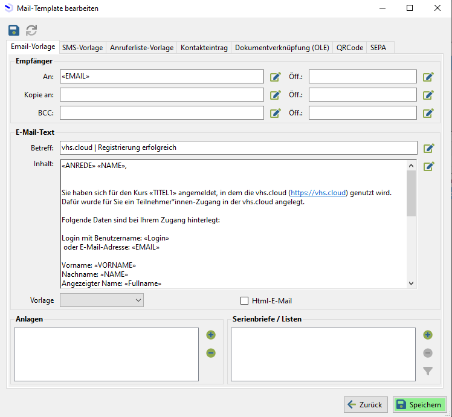Click the Inhalt scrollbar up arrow

click(x=412, y=166)
